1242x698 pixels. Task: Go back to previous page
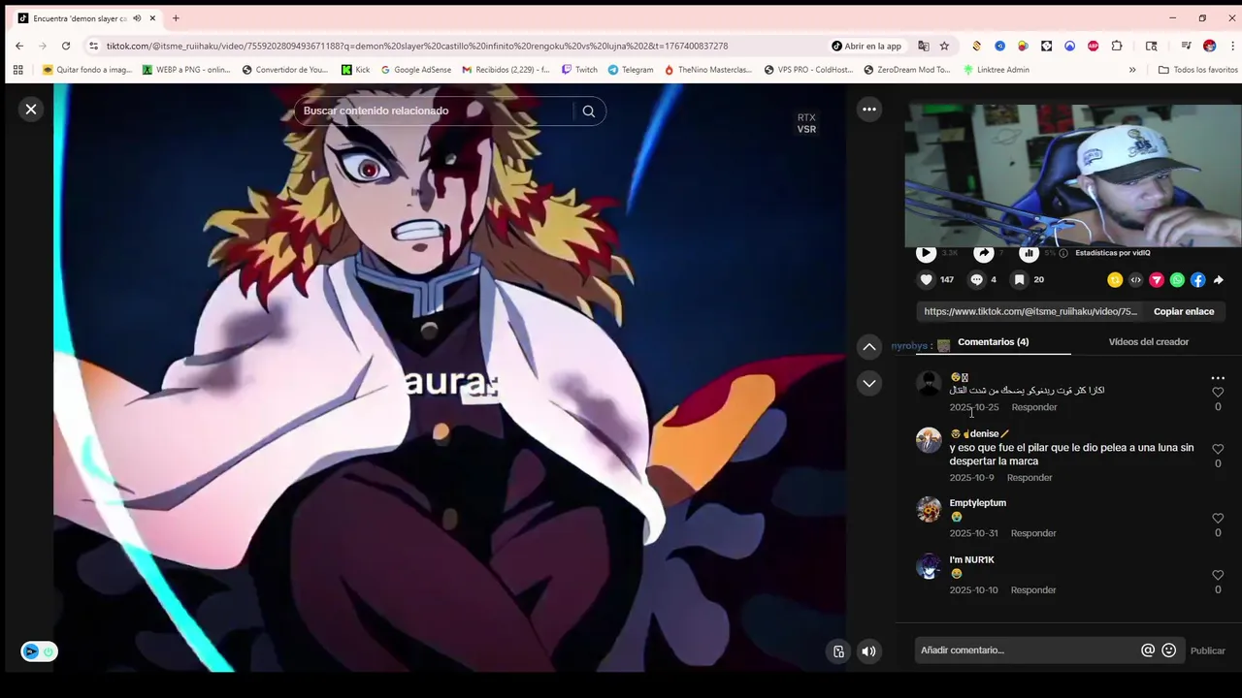coord(19,46)
